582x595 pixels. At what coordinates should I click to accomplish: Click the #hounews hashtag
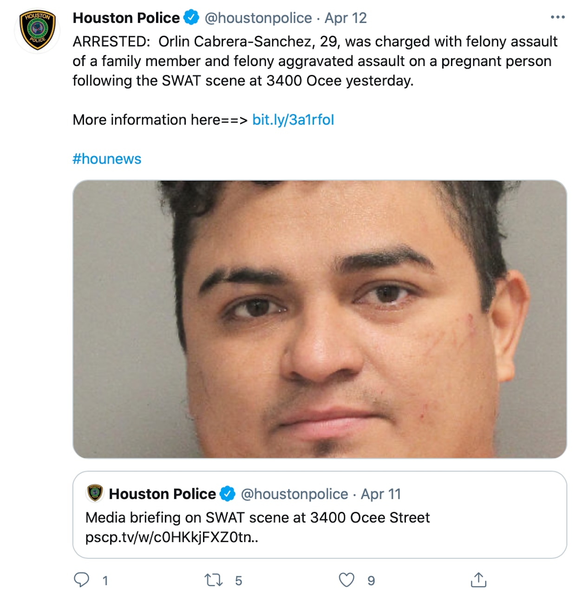point(107,159)
